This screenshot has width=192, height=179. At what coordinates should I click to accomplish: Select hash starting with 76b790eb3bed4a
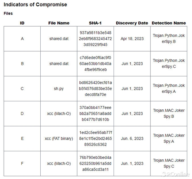[x=95, y=163]
